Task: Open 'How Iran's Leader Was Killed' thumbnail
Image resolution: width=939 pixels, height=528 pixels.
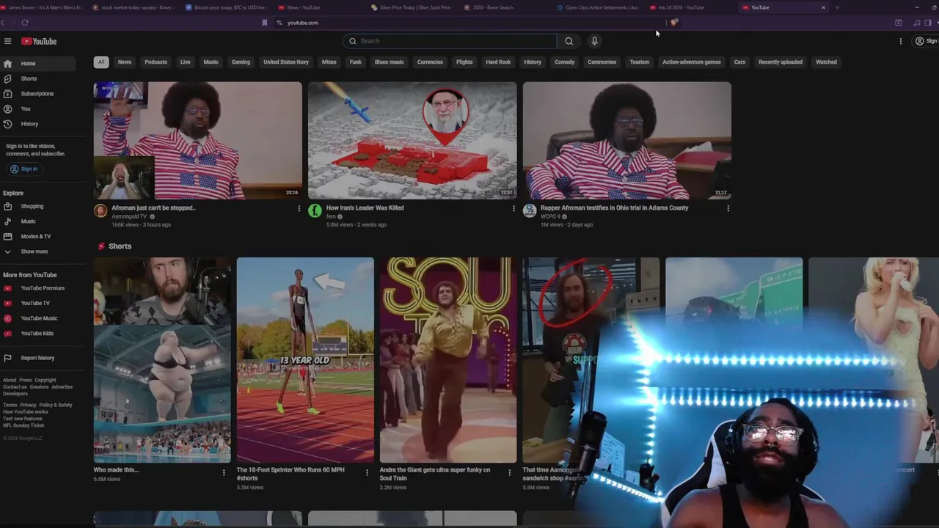Action: pyautogui.click(x=412, y=140)
